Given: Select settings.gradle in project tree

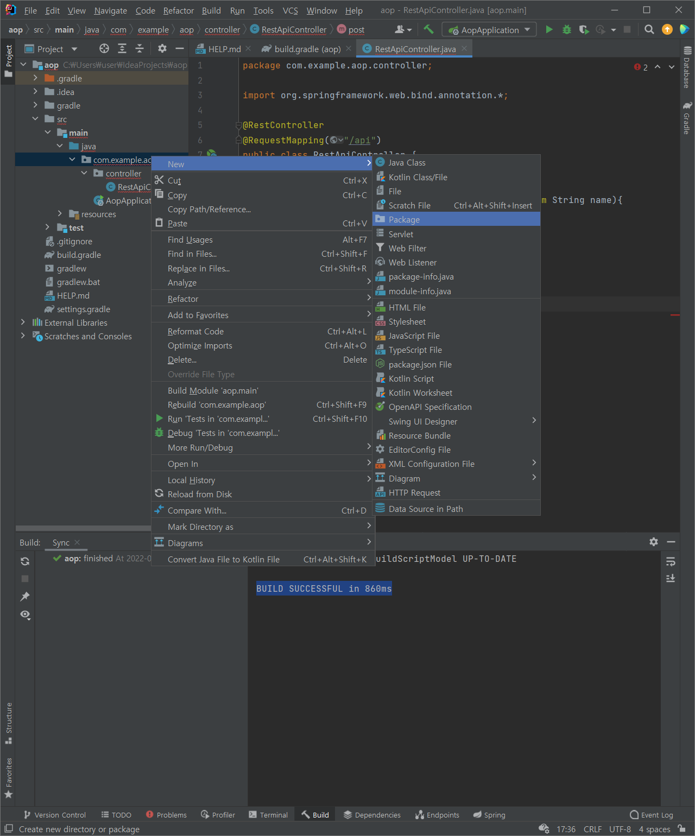Looking at the screenshot, I should (x=83, y=309).
